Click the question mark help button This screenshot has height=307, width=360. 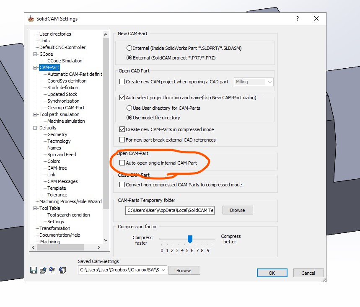297,18
